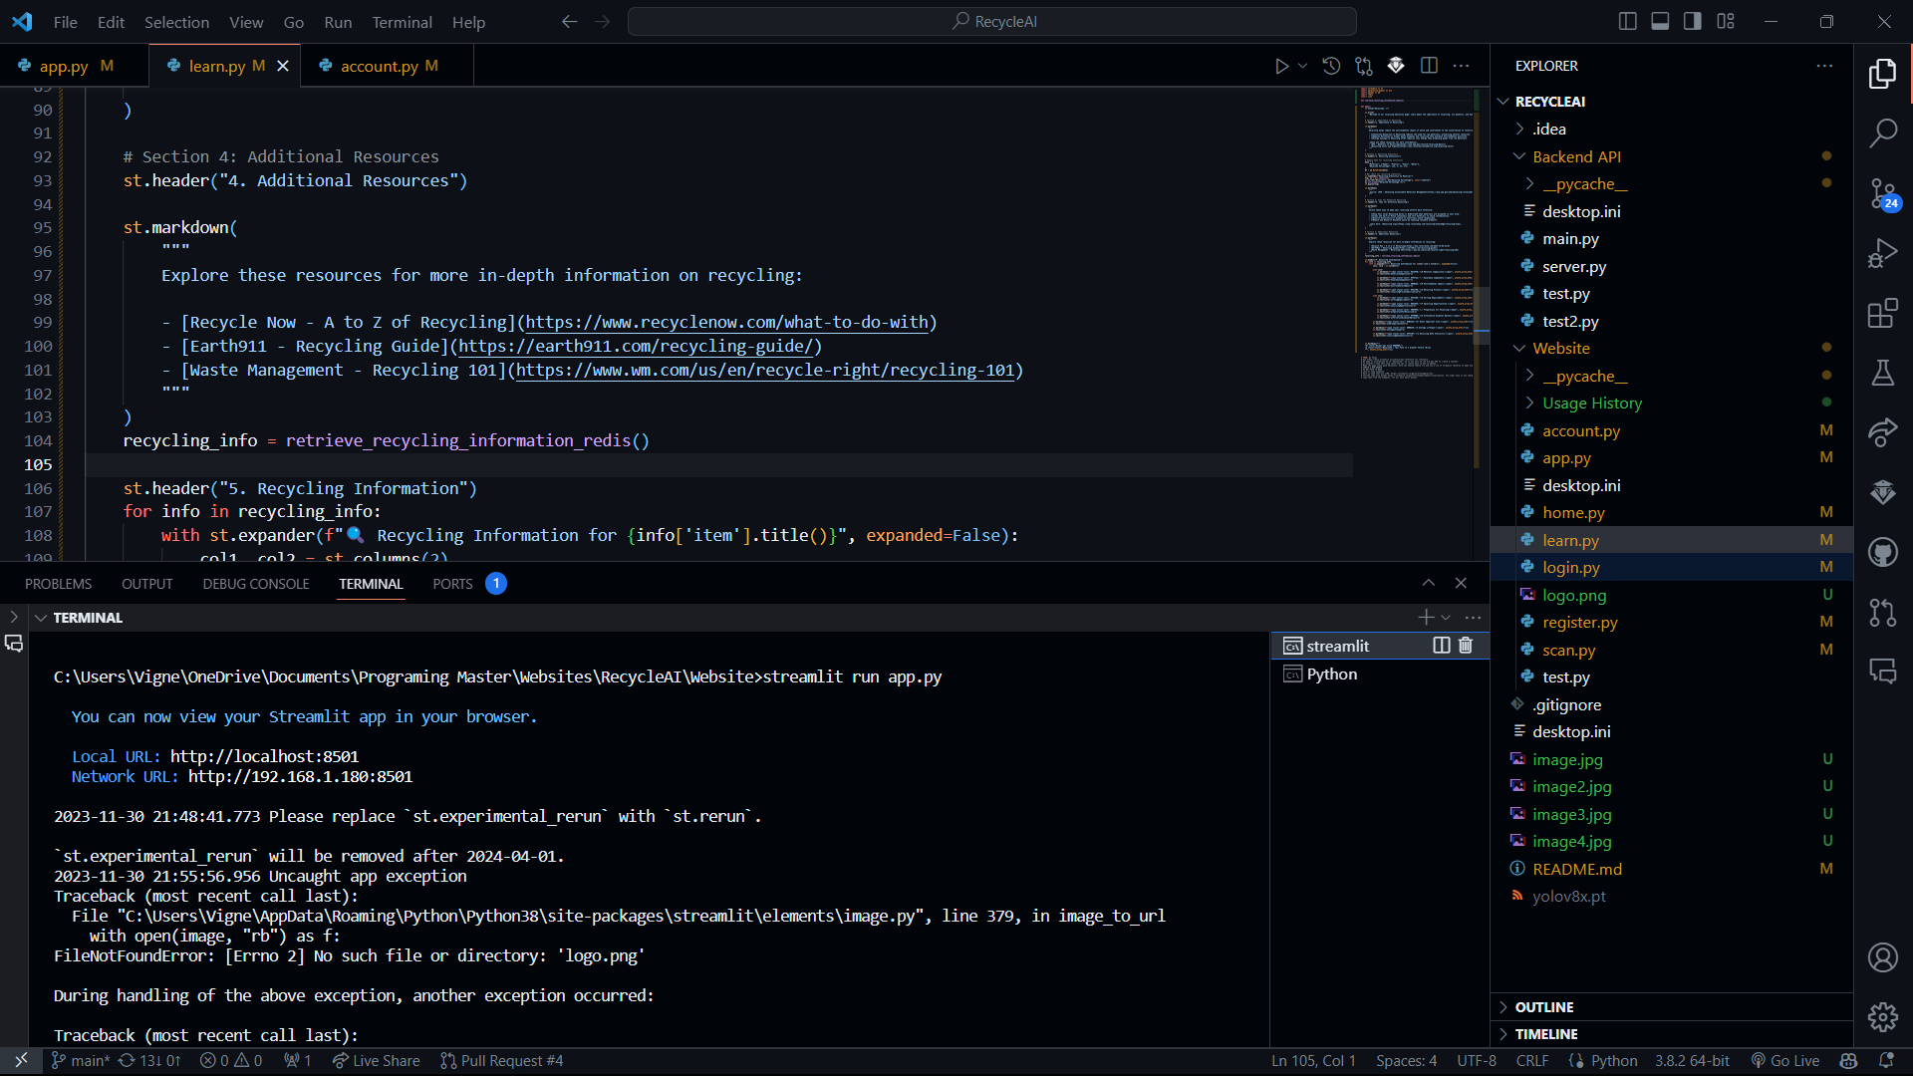1913x1076 pixels.
Task: Open the Source Control view icon
Action: click(1882, 193)
